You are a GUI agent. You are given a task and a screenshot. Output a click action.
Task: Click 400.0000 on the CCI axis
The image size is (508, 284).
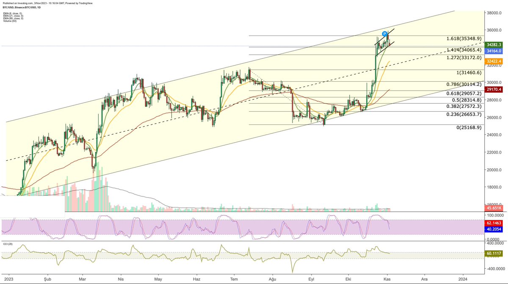pos(494,243)
